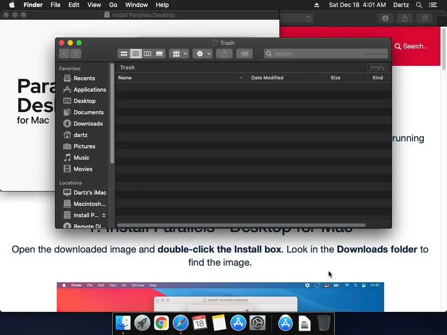Click the Finder sidebar vertical scrollbar
447x335 pixels.
click(x=112, y=114)
